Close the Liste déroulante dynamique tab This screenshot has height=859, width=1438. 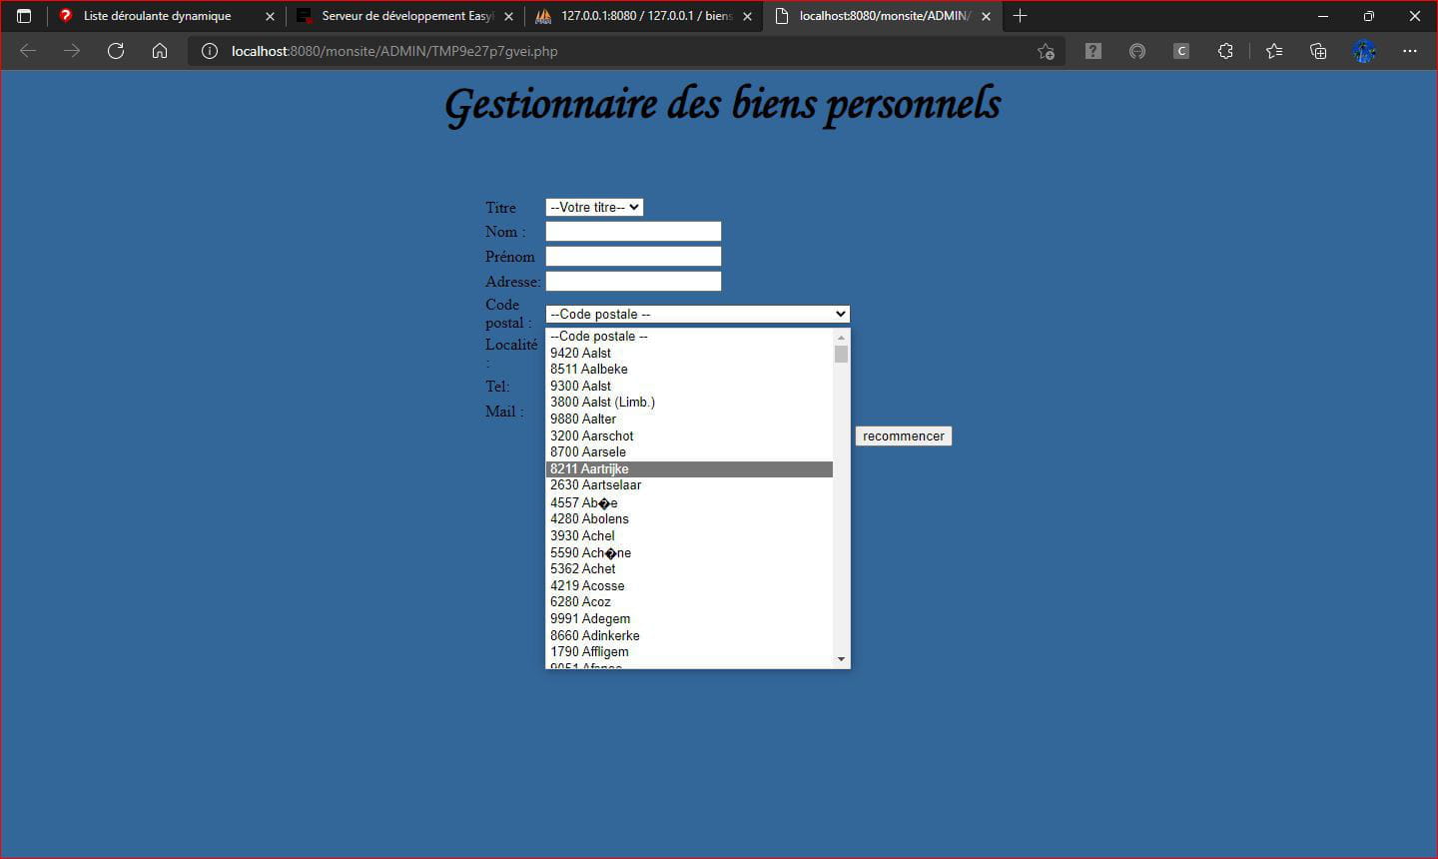(270, 16)
